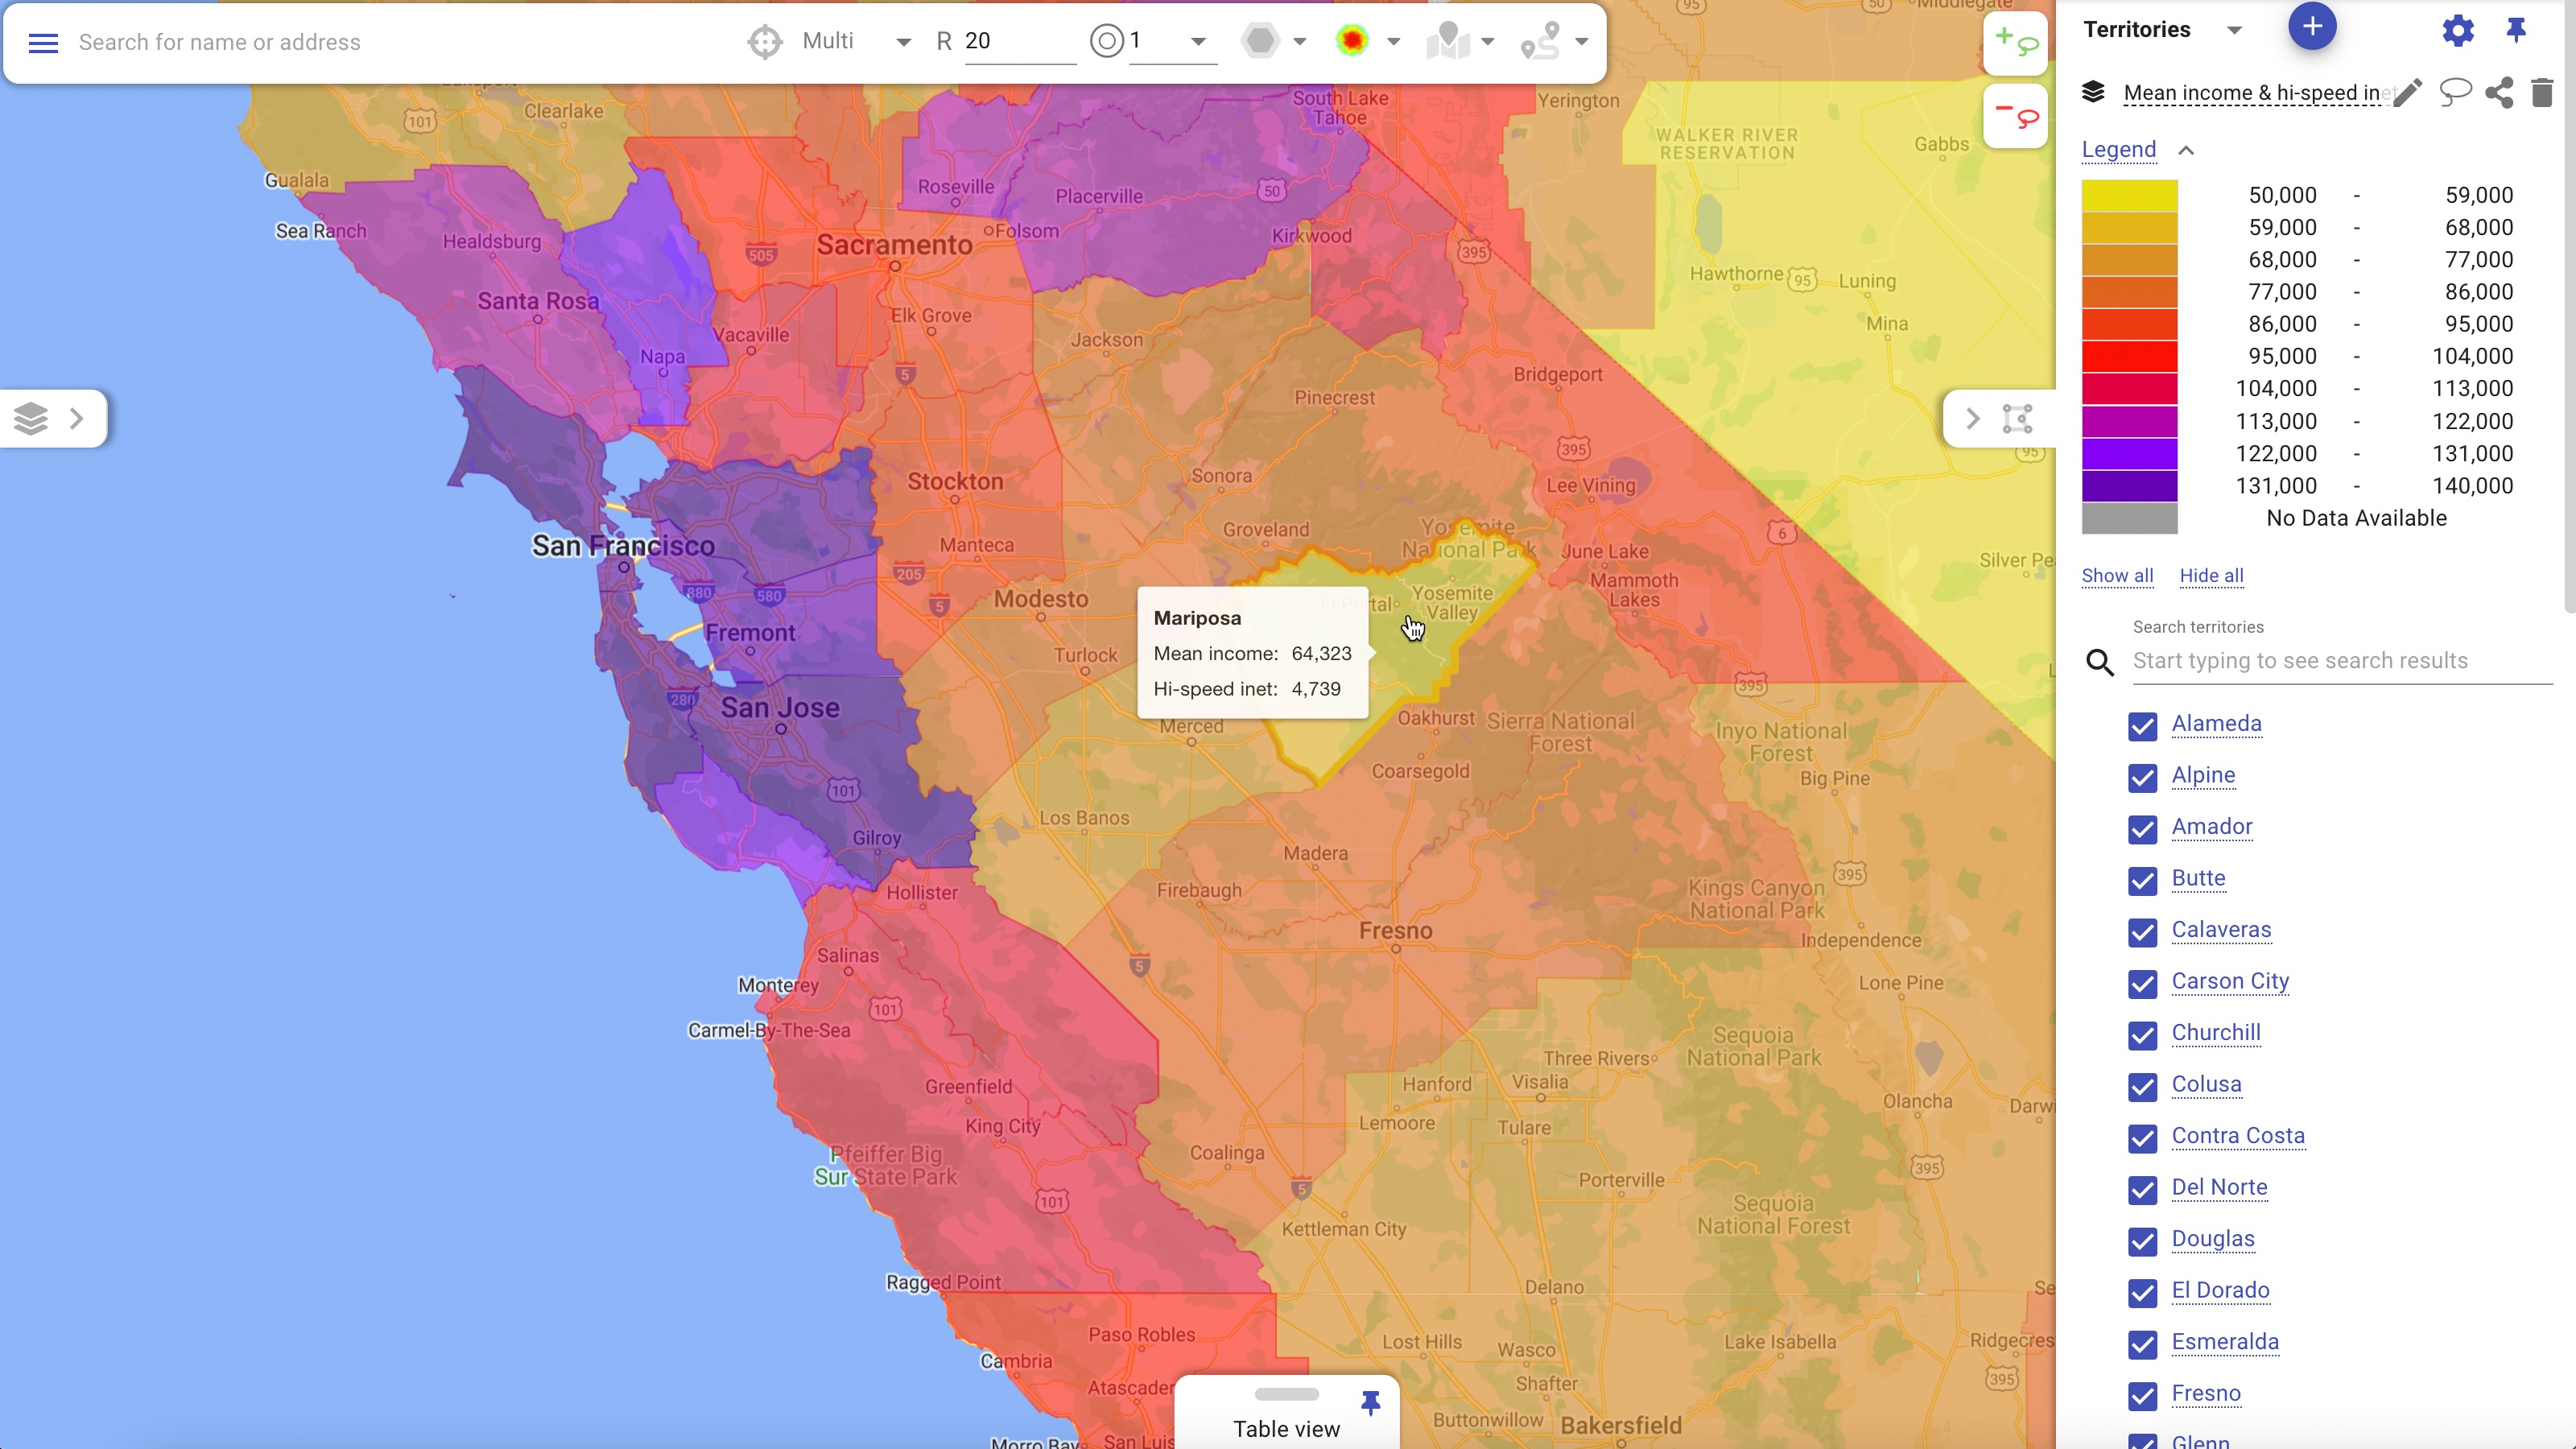The image size is (2576, 1449).
Task: Click the Search territories input field
Action: [2340, 661]
